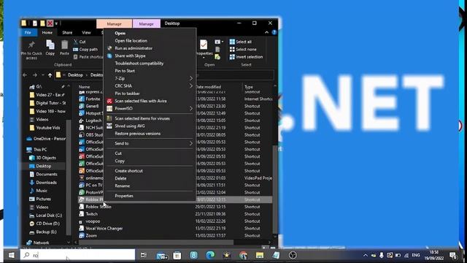Click the taskbar search input field

pyautogui.click(x=77, y=255)
